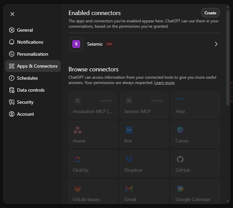Open General settings tab
Viewport: 233px width, 208px height.
click(x=33, y=30)
